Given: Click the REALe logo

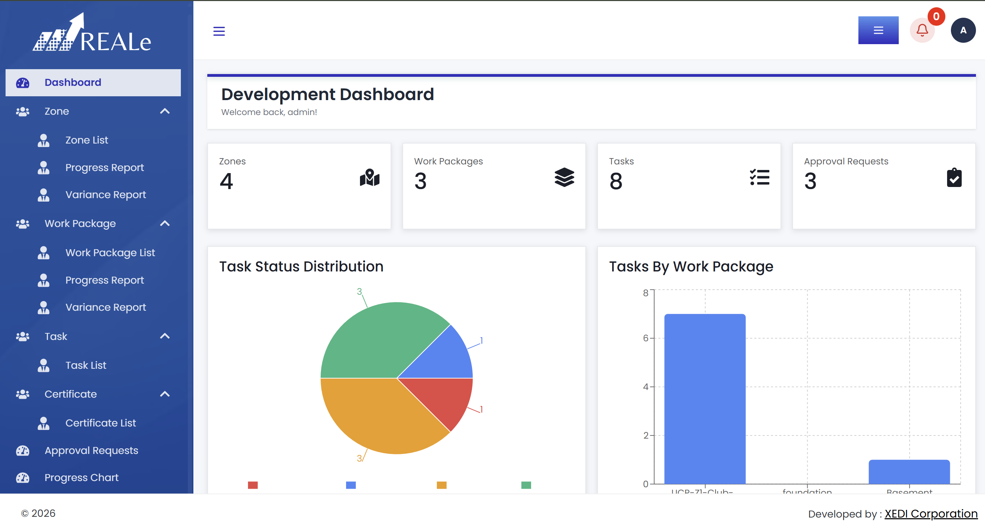Looking at the screenshot, I should [x=92, y=32].
